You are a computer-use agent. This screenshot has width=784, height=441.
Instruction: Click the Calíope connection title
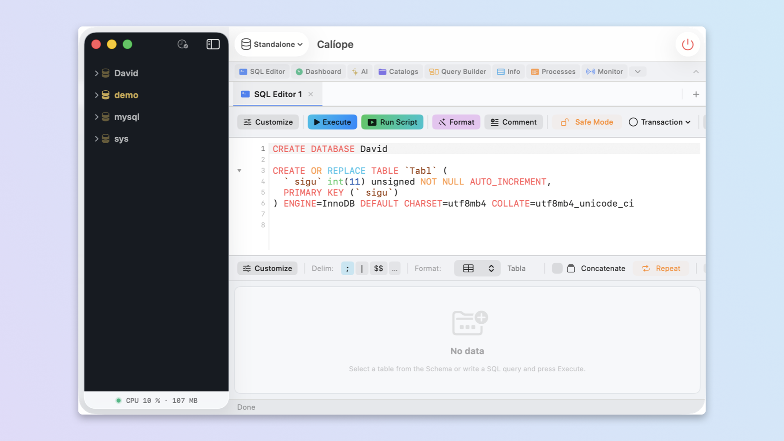335,44
